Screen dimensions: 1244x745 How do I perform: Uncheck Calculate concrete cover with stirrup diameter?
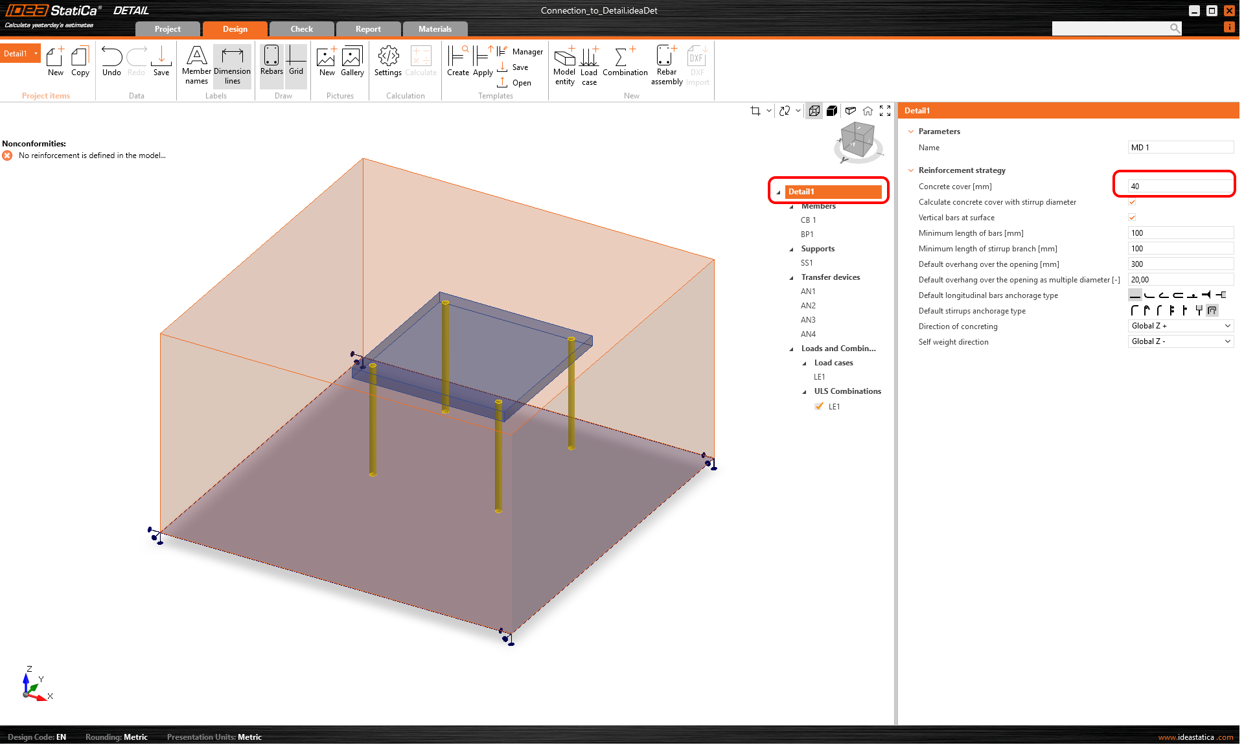pyautogui.click(x=1132, y=202)
